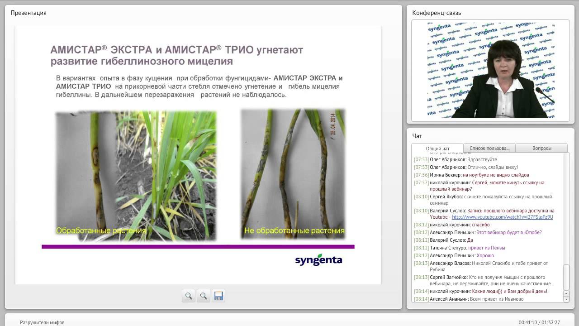Click the Не обработанные растения photo
The image size is (579, 326).
(x=293, y=174)
